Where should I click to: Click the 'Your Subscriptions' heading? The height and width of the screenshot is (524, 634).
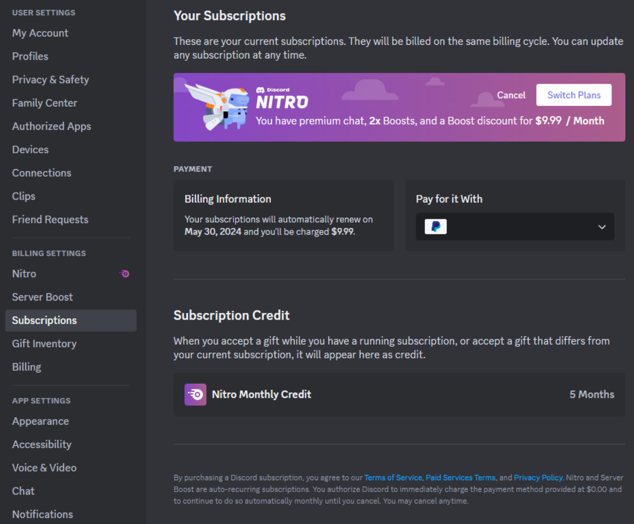pyautogui.click(x=229, y=16)
